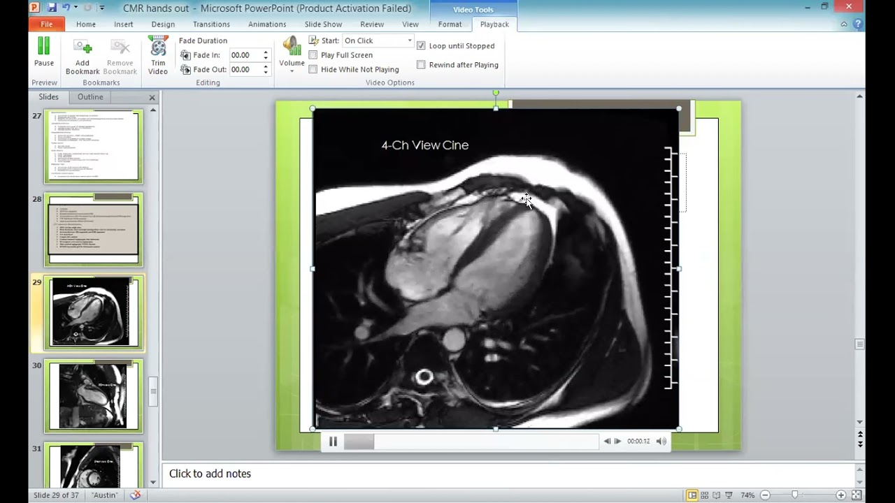Minimize the ribbon with the caret icon
Viewport: 895px width, 503px height.
tap(844, 24)
